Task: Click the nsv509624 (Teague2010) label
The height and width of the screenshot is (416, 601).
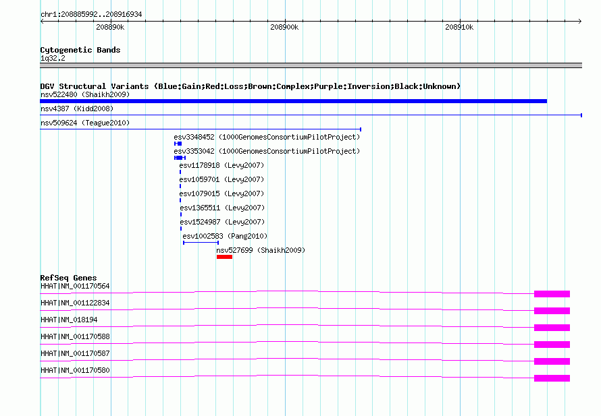Action: tap(85, 123)
